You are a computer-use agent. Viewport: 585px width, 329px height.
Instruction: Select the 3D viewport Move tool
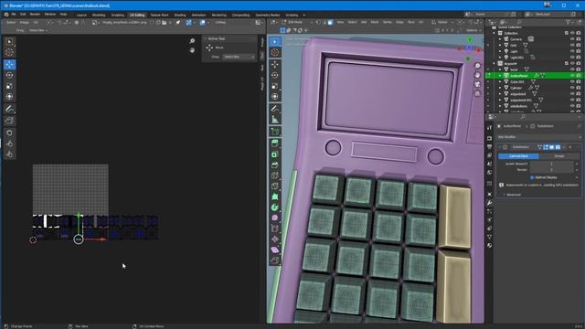(x=275, y=65)
